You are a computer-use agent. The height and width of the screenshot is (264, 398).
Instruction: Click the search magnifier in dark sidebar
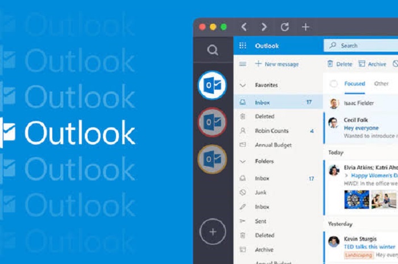(x=213, y=51)
